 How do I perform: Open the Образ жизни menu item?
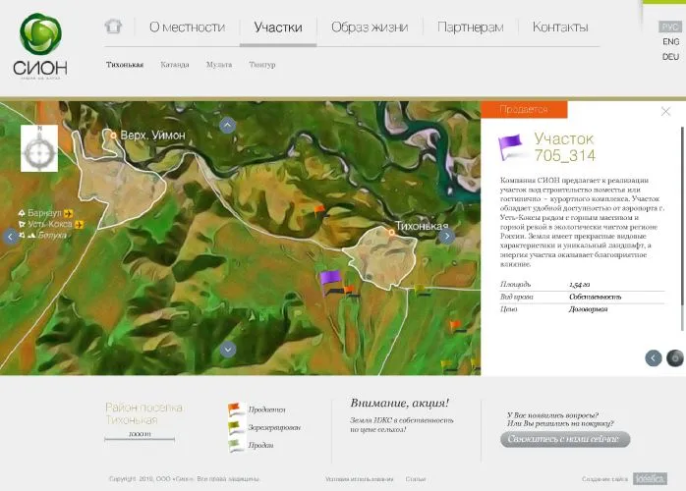point(370,27)
